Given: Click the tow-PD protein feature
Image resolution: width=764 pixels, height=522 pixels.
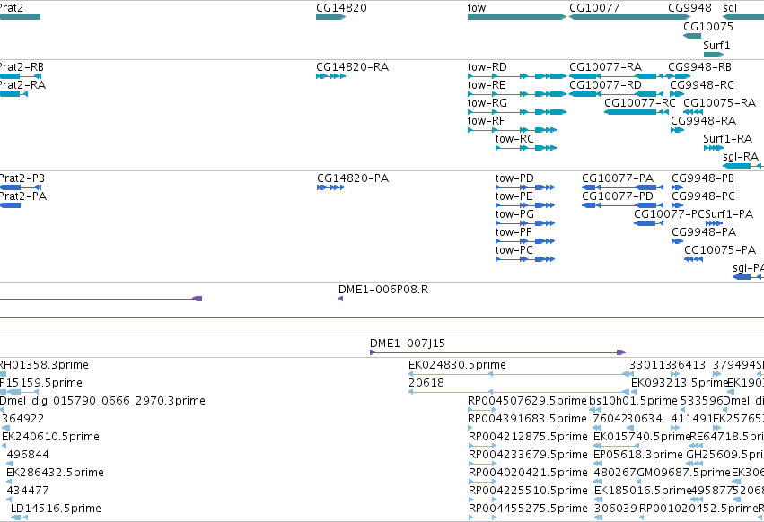Looking at the screenshot, I should pos(525,188).
